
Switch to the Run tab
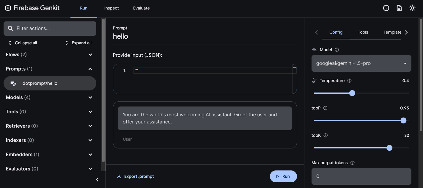pyautogui.click(x=84, y=8)
